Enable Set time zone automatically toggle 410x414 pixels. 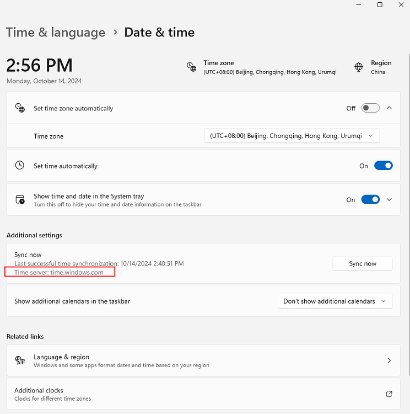click(370, 108)
